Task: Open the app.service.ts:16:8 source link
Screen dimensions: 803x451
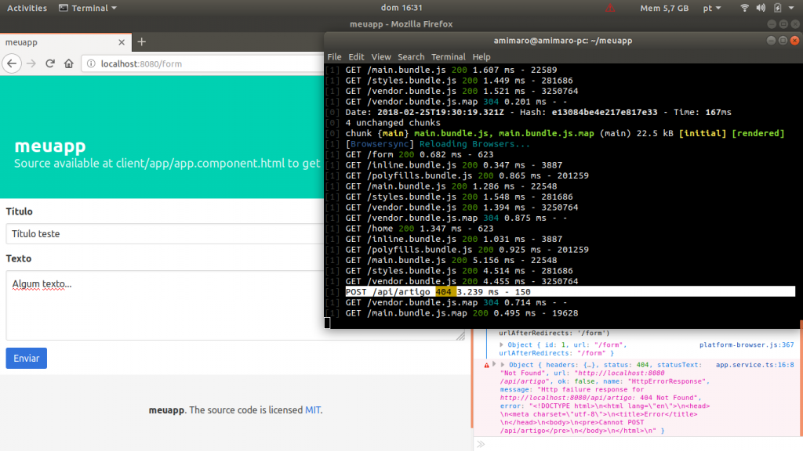Action: pyautogui.click(x=755, y=365)
